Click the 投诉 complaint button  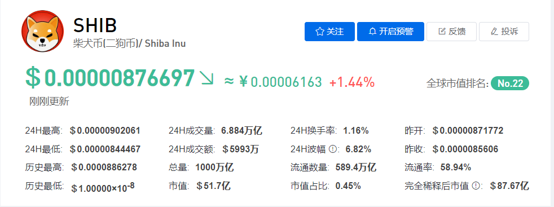tap(504, 32)
